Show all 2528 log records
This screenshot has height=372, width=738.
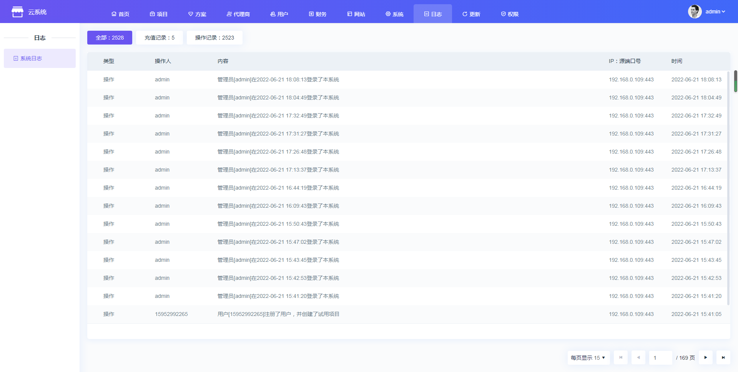pyautogui.click(x=110, y=38)
